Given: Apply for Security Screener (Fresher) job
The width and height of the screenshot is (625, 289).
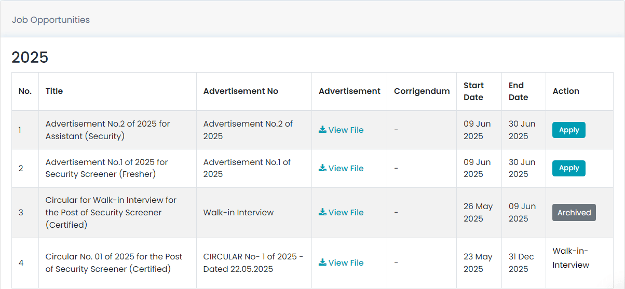Looking at the screenshot, I should click(x=568, y=168).
